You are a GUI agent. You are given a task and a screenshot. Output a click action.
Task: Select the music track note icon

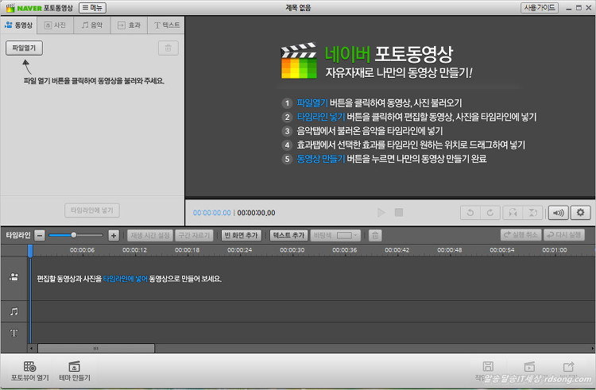coord(14,311)
